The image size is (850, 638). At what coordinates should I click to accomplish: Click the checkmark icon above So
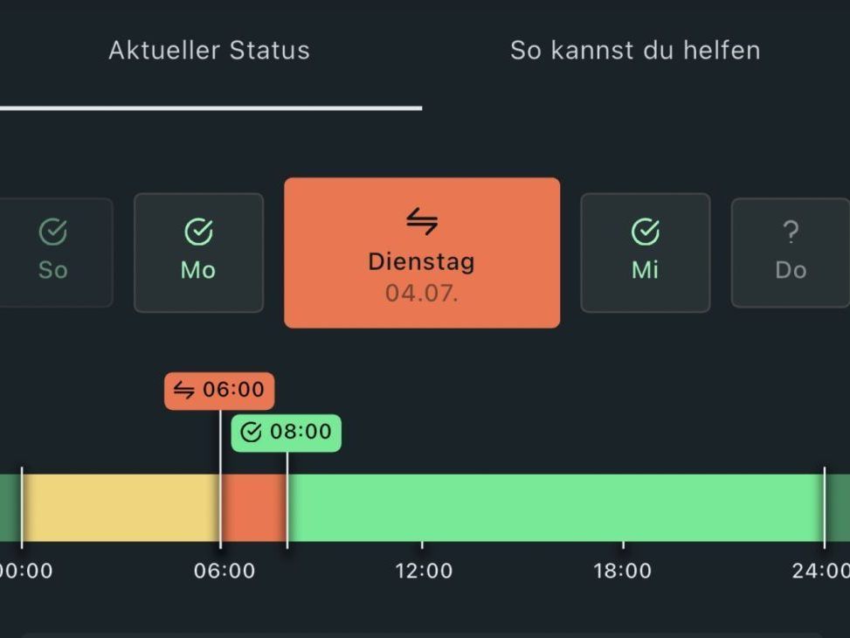(53, 232)
